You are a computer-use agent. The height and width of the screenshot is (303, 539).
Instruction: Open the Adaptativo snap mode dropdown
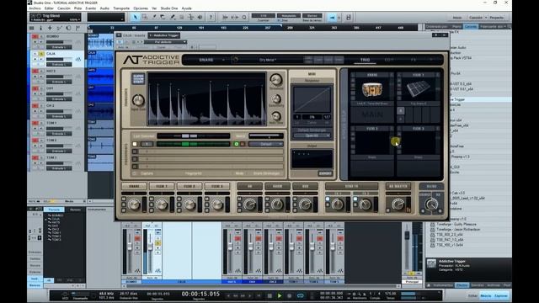(289, 15)
